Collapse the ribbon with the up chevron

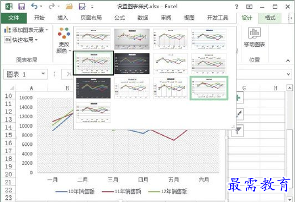(288, 61)
